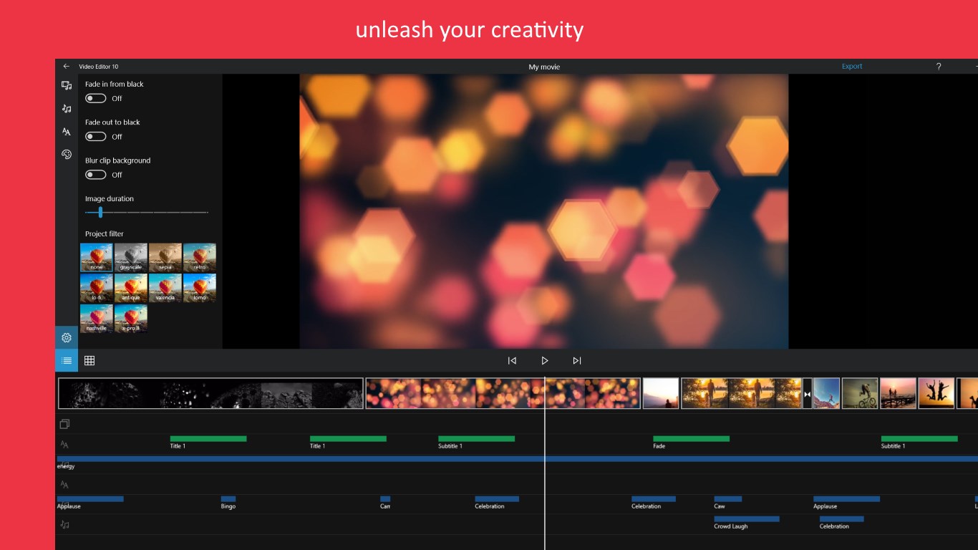978x550 pixels.
Task: Open the media and music library sidebar icon
Action: (x=67, y=85)
